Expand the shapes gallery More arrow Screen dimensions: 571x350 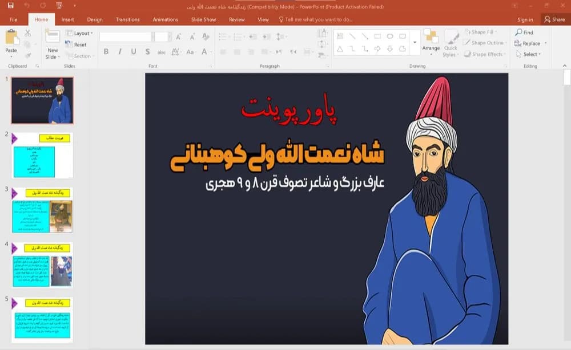click(x=415, y=43)
